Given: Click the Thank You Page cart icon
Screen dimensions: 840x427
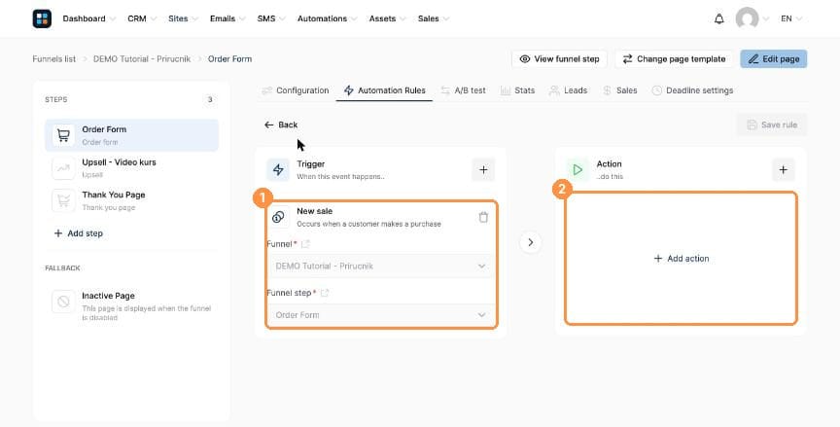Looking at the screenshot, I should pyautogui.click(x=63, y=201).
